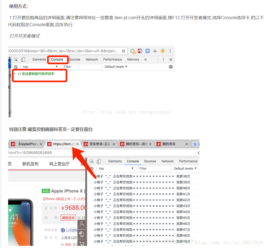
Task: Switch to Performance tab in upper DevTools
Action: pos(112,60)
